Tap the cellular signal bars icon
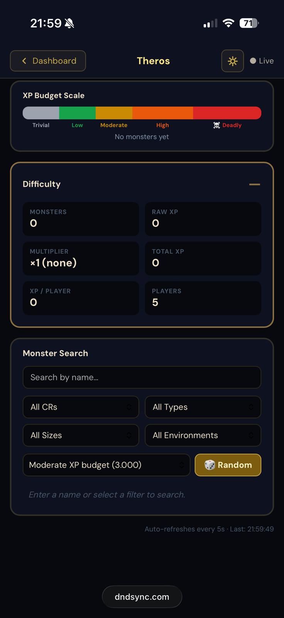The width and height of the screenshot is (284, 618). point(210,24)
